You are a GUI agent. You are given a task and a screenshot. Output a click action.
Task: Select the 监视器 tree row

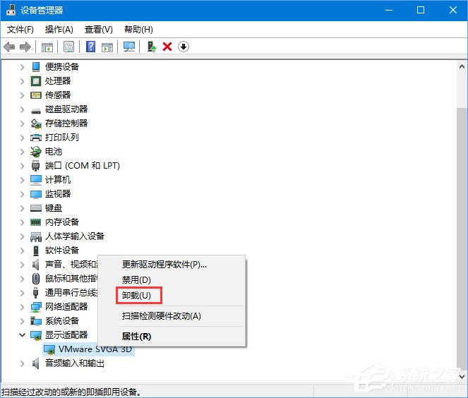[x=58, y=194]
